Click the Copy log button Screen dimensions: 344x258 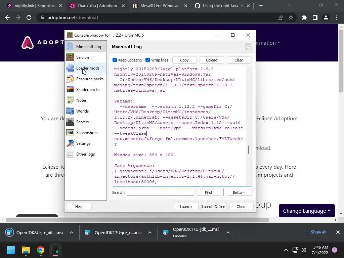point(184,60)
